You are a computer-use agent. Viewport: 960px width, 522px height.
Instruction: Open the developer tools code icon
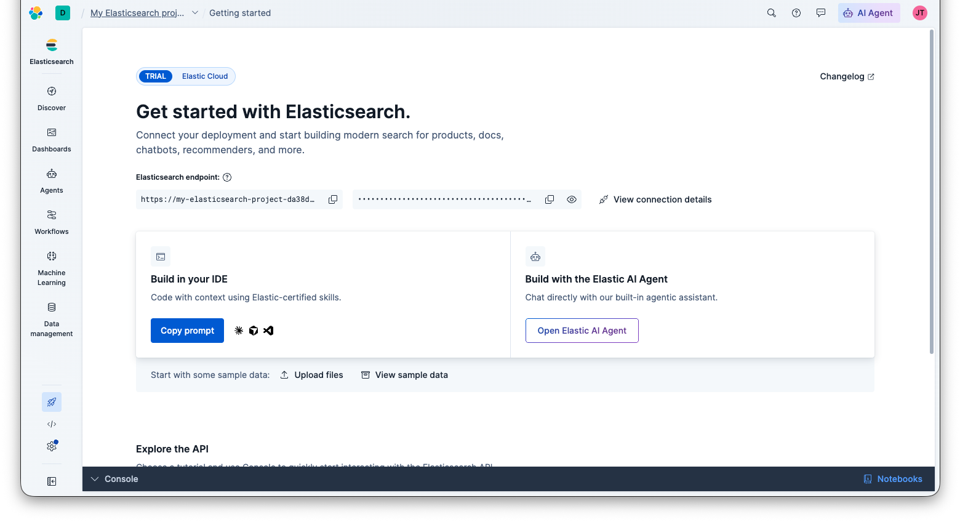(x=52, y=424)
